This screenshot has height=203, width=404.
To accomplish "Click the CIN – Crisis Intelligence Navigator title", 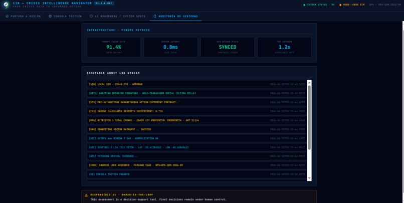I will click(52, 3).
